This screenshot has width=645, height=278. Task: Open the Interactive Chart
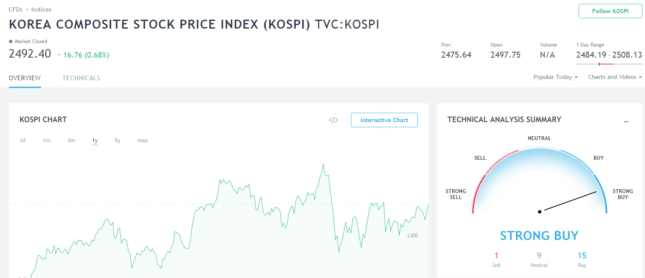click(x=384, y=120)
